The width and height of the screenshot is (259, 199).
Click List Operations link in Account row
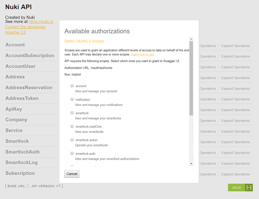tap(208, 46)
